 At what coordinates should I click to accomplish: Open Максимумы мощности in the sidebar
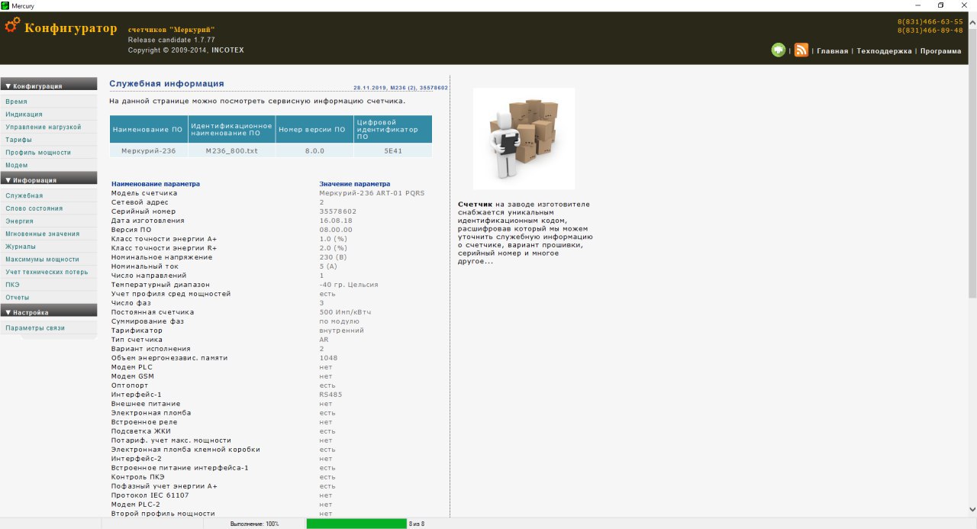tap(42, 260)
